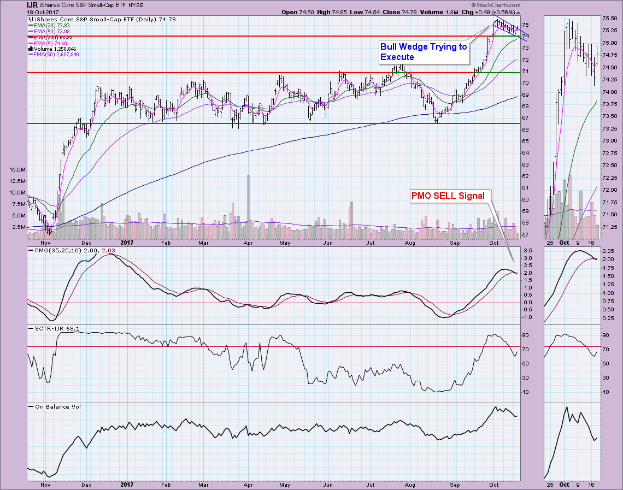Screen dimensions: 623x490
Task: Click the Close 74.78 value
Action: click(x=399, y=13)
